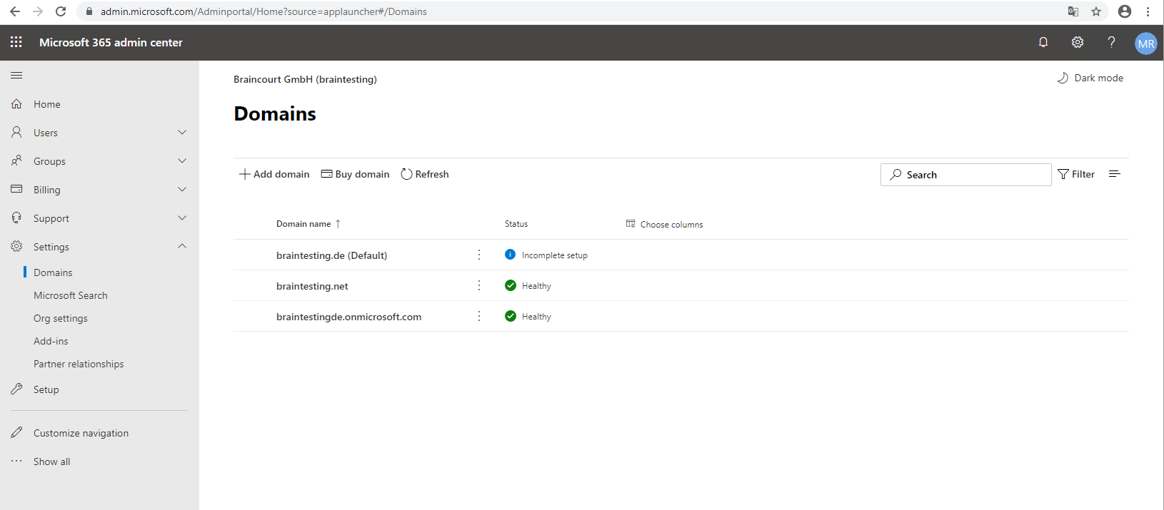
Task: Click the browser reload button
Action: [x=61, y=11]
